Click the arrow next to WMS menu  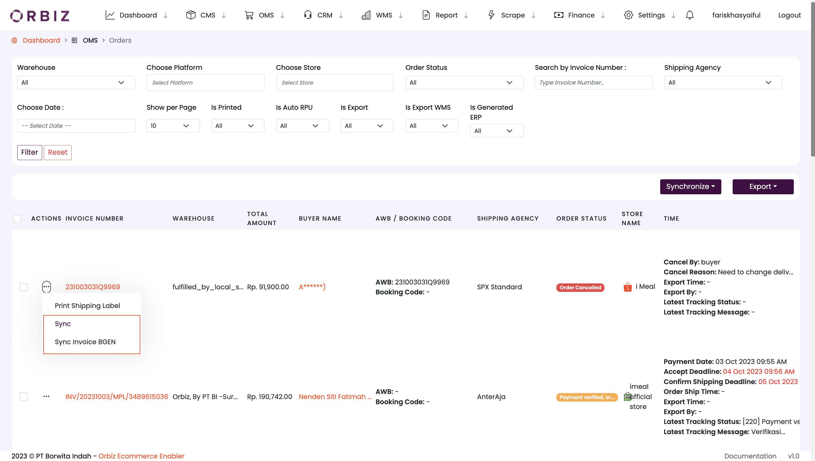(400, 16)
